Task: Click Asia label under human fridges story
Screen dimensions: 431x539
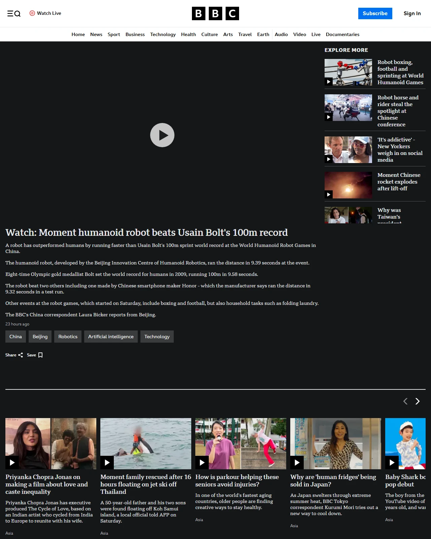Action: pos(294,526)
